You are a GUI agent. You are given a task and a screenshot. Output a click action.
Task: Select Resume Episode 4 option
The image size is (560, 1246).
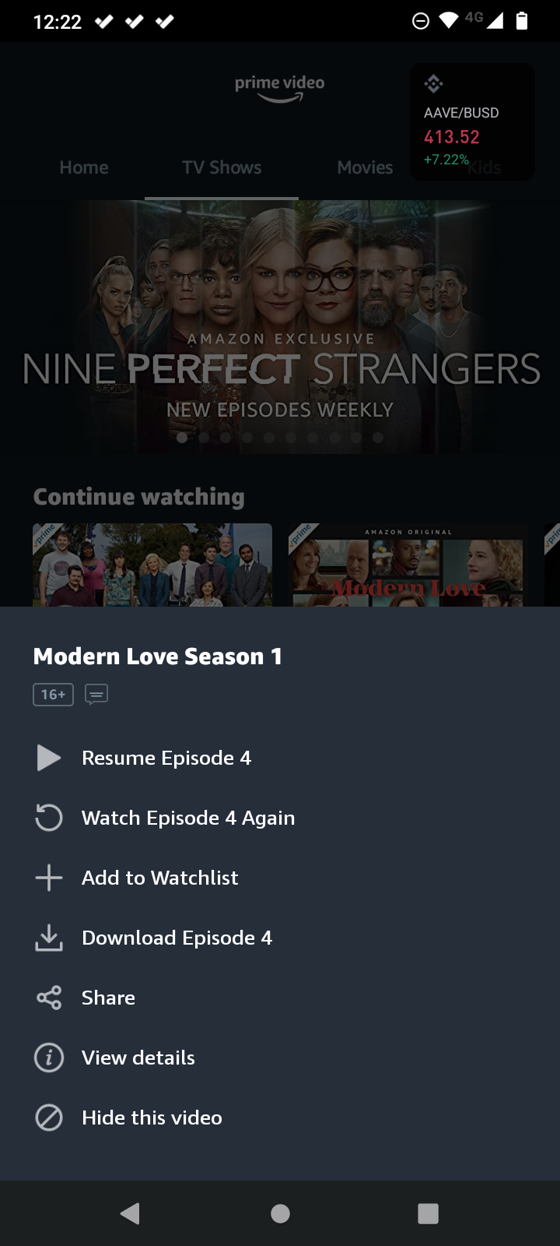(x=280, y=758)
